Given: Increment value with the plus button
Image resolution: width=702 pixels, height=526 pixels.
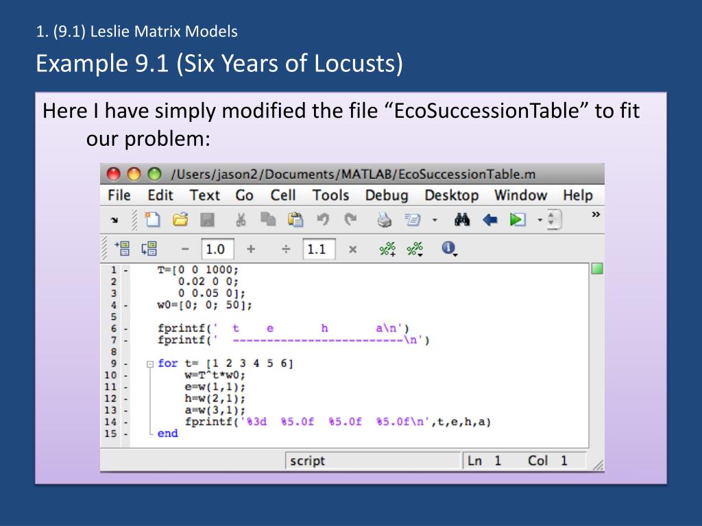Looking at the screenshot, I should [x=251, y=249].
